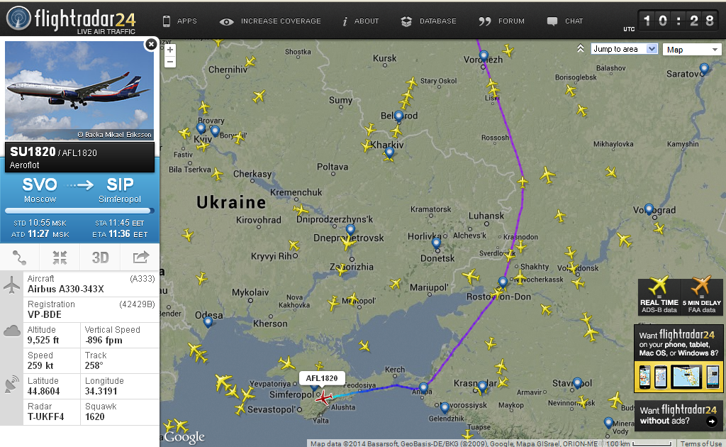Open the flightradar24 without ads banner
This screenshot has height=447, width=726.
pos(678,416)
